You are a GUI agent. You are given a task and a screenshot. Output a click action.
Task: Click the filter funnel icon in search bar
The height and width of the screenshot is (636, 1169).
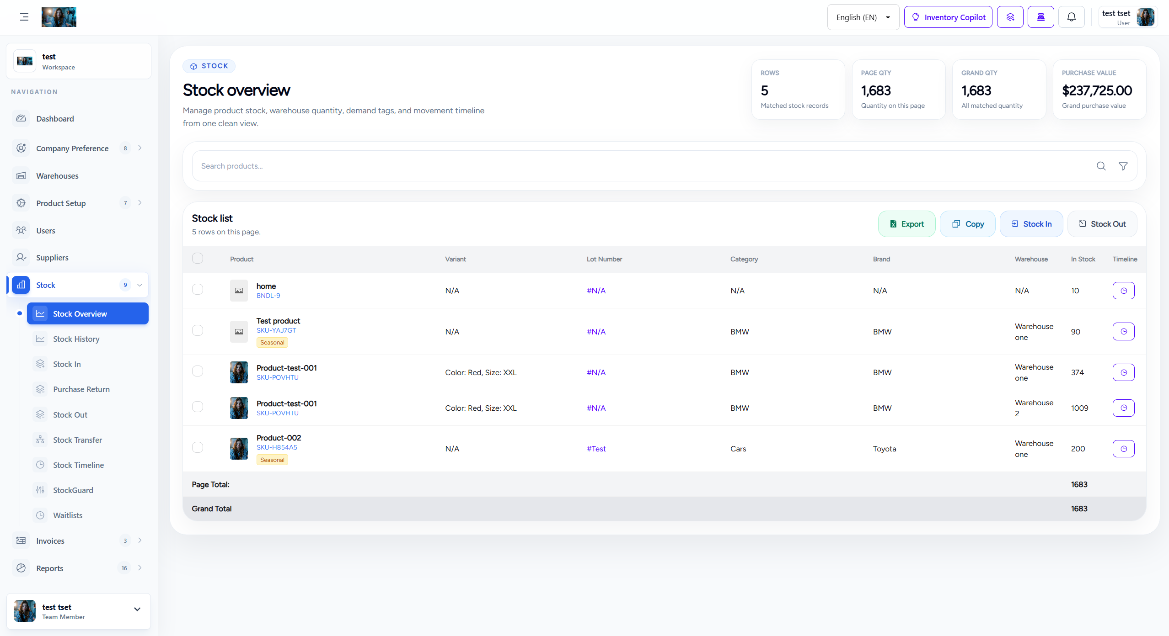pyautogui.click(x=1123, y=166)
